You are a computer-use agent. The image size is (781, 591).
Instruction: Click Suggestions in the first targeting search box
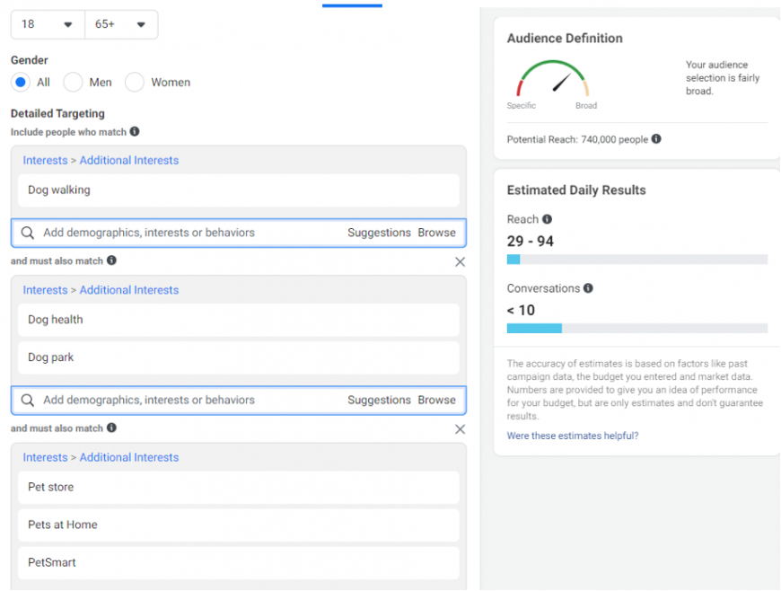click(379, 233)
